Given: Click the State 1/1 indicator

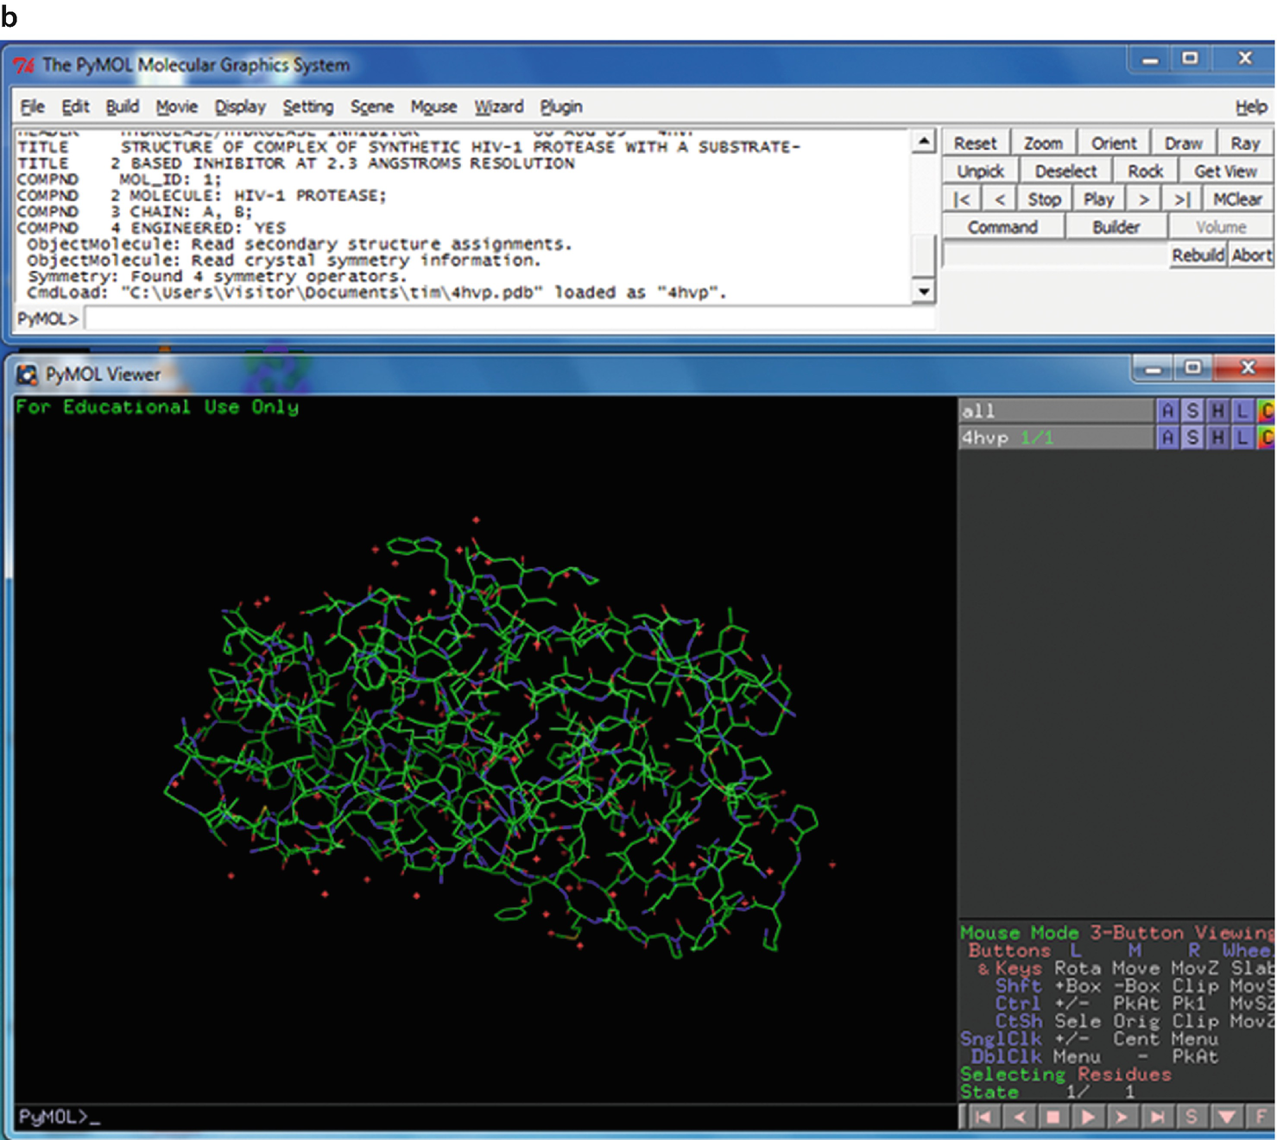Looking at the screenshot, I should [1047, 1092].
